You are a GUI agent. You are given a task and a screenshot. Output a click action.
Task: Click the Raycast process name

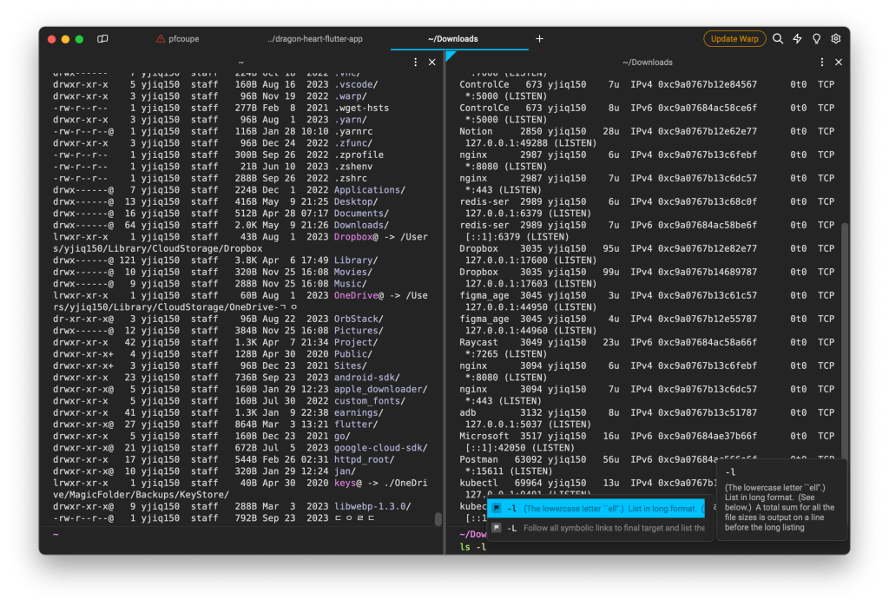(478, 342)
